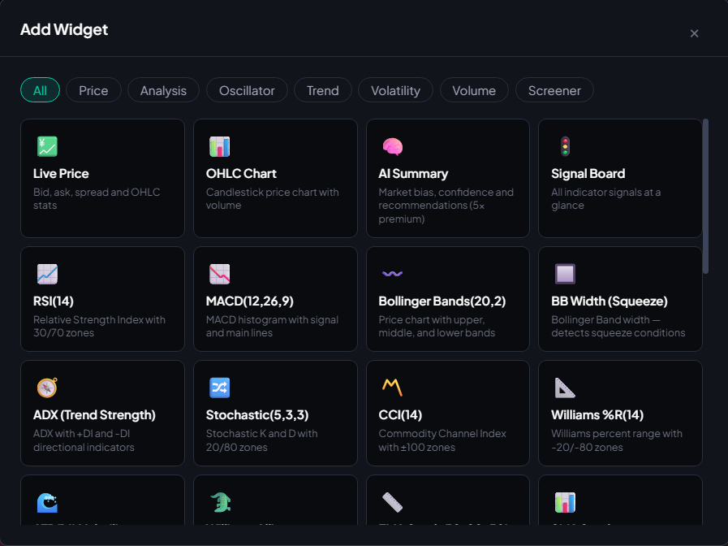Image resolution: width=728 pixels, height=546 pixels.
Task: Click "Price chart with upper, middle, and lower bands"
Action: [x=437, y=326]
